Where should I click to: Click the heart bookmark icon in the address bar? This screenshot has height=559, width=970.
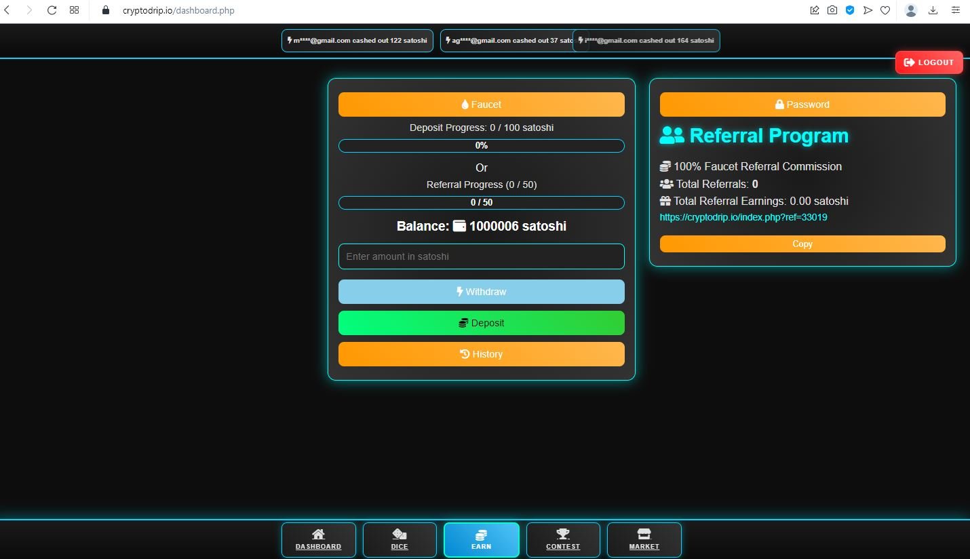(885, 10)
